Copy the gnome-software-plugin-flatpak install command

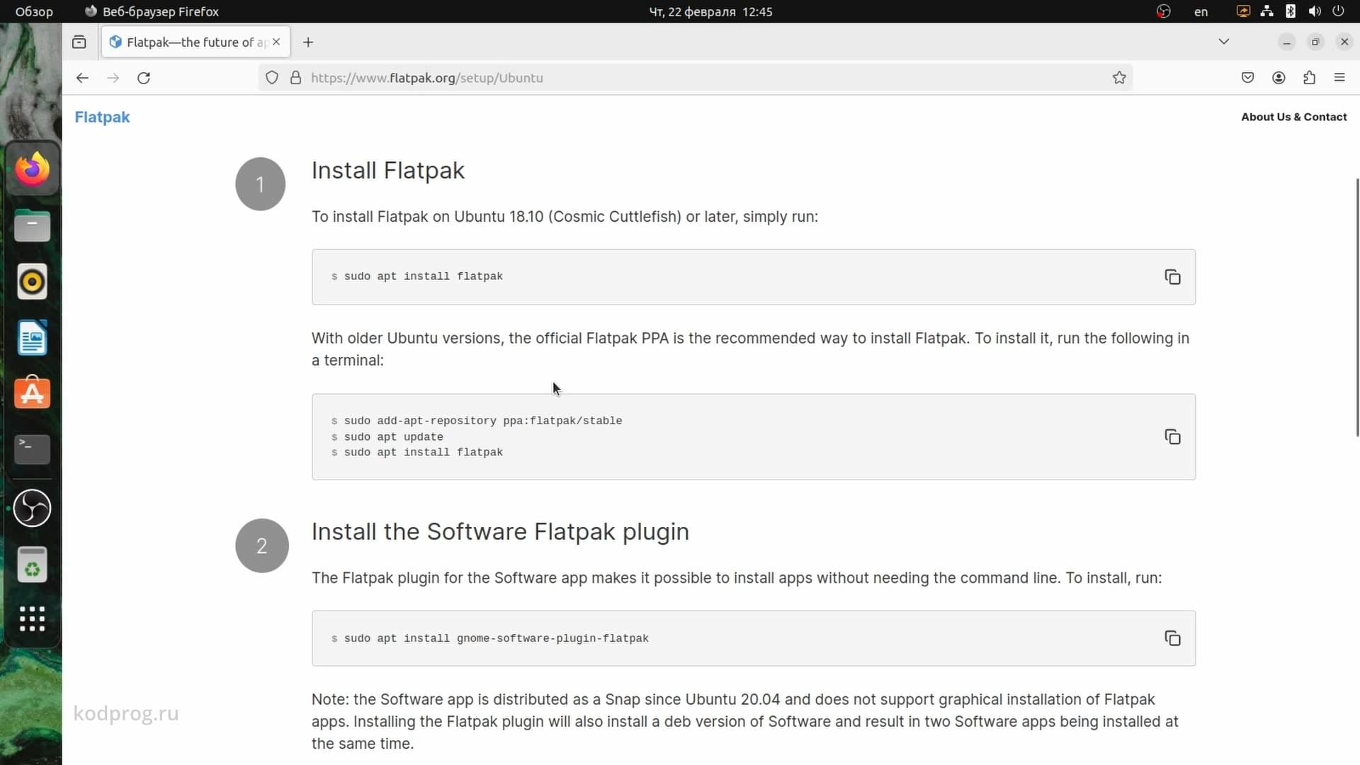(x=1172, y=638)
